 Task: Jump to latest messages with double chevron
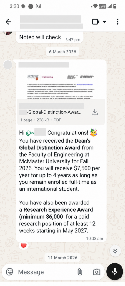(x=115, y=251)
